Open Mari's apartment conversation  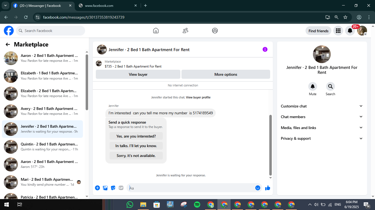tap(43, 182)
